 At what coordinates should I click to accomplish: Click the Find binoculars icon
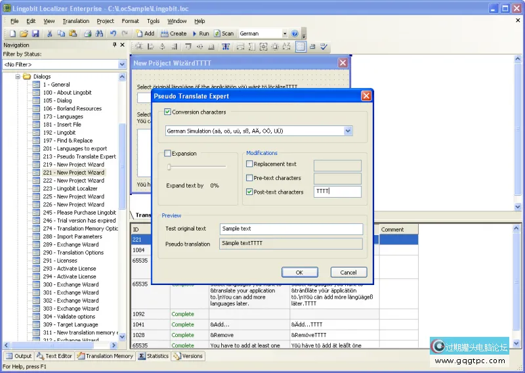[99, 33]
